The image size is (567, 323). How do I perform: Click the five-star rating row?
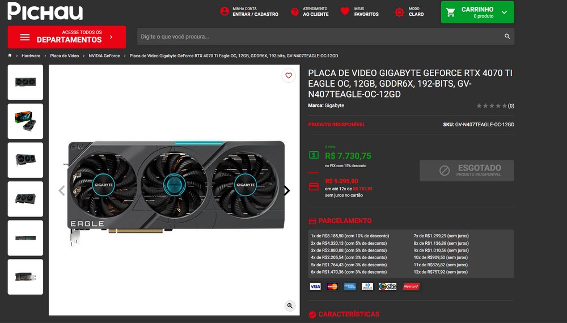point(492,106)
